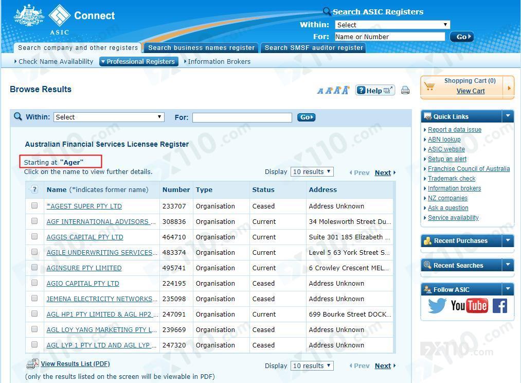Screen dimensions: 521x383
Task: Click the largest font size icon
Action: (345, 90)
